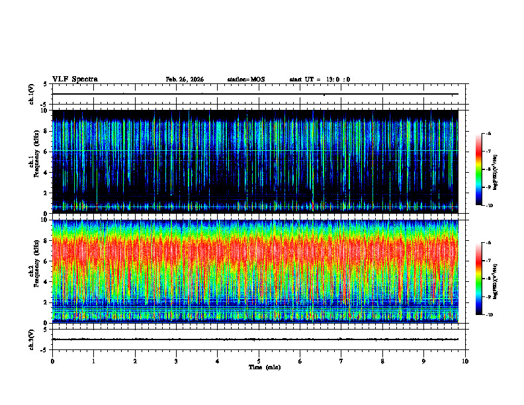This screenshot has height=405, width=524.
Task: Click the "9" tick label on the time axis
Action: click(x=423, y=361)
